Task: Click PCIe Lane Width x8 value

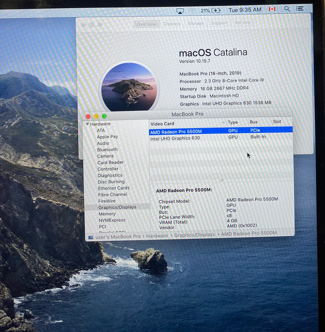Action: 229,216
